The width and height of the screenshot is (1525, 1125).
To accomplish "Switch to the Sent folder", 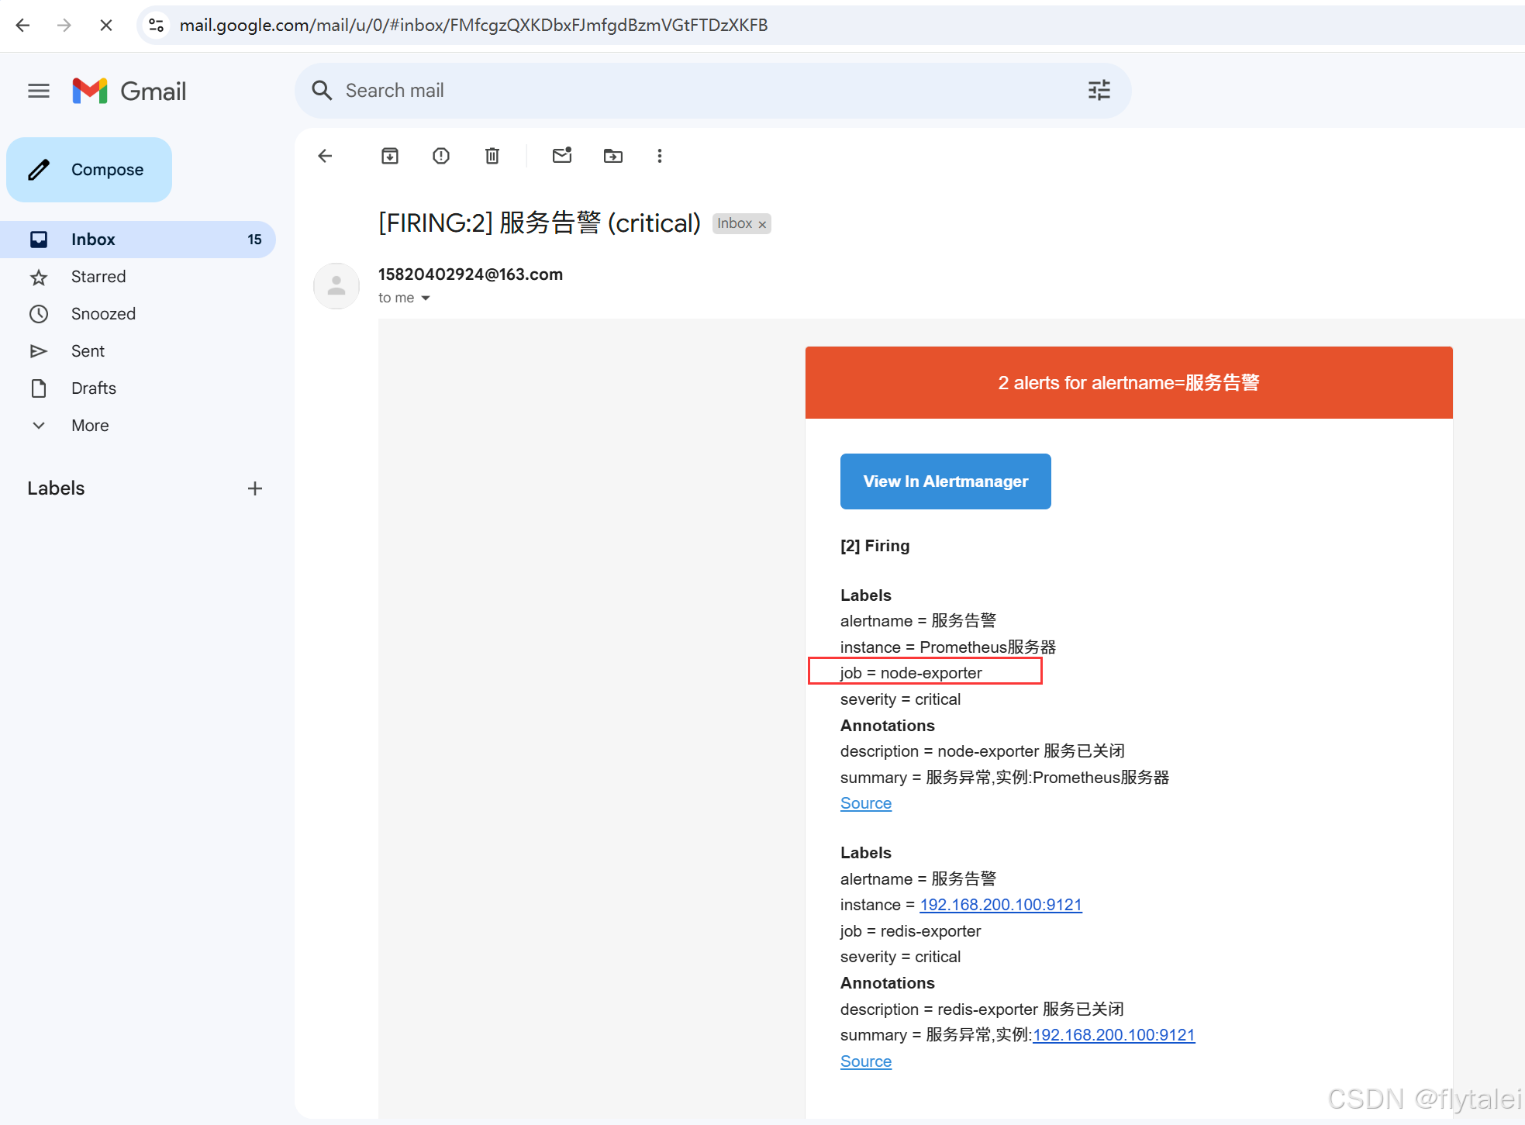I will click(88, 350).
